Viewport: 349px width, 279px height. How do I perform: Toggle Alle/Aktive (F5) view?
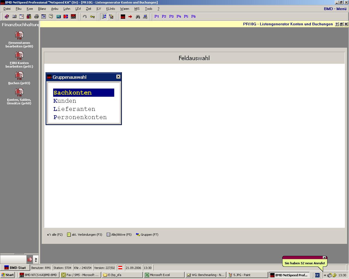coord(119,235)
